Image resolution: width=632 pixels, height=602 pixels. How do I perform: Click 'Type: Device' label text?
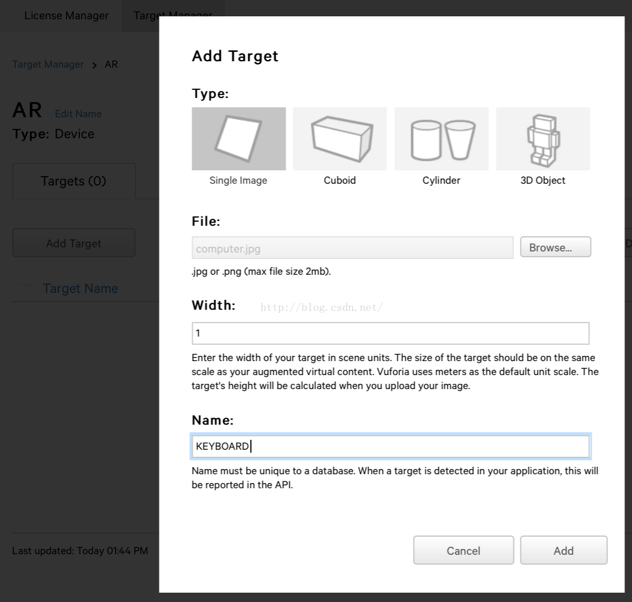tap(53, 134)
